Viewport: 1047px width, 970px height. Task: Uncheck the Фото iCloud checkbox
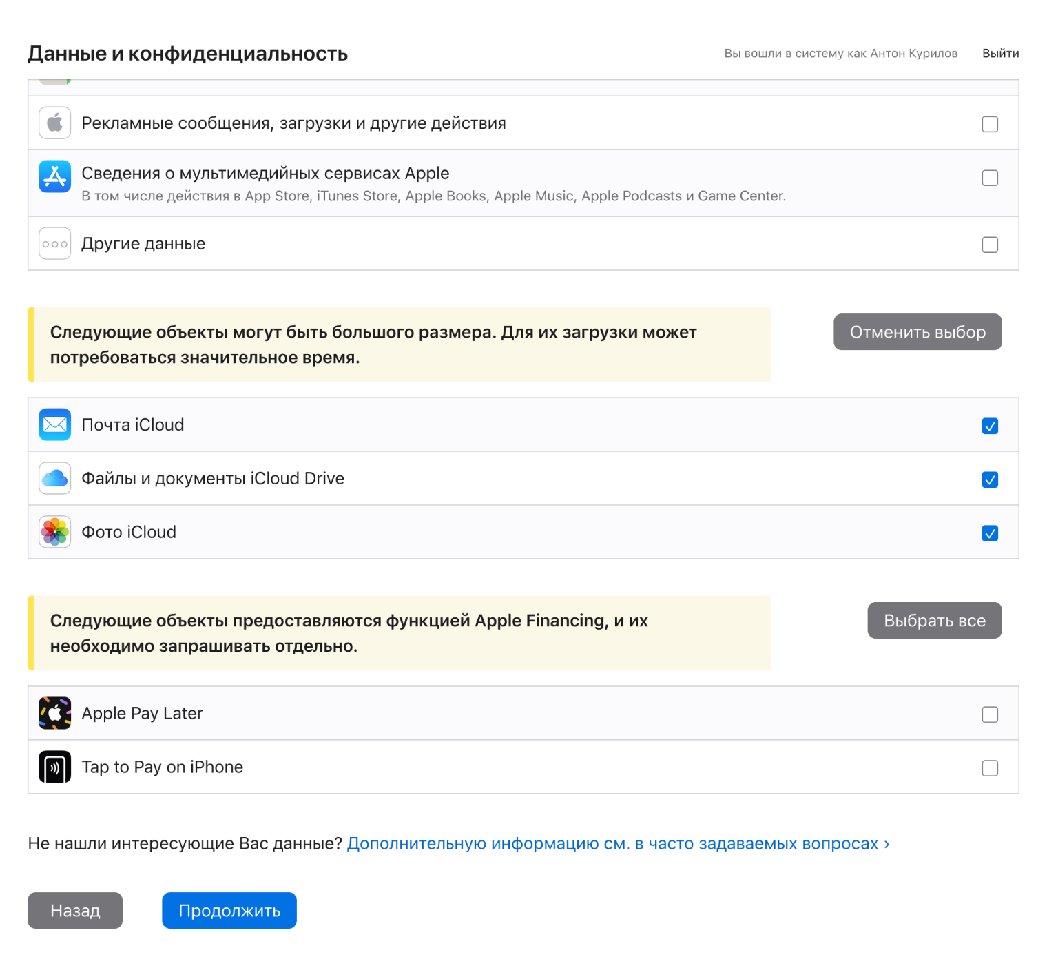[990, 533]
